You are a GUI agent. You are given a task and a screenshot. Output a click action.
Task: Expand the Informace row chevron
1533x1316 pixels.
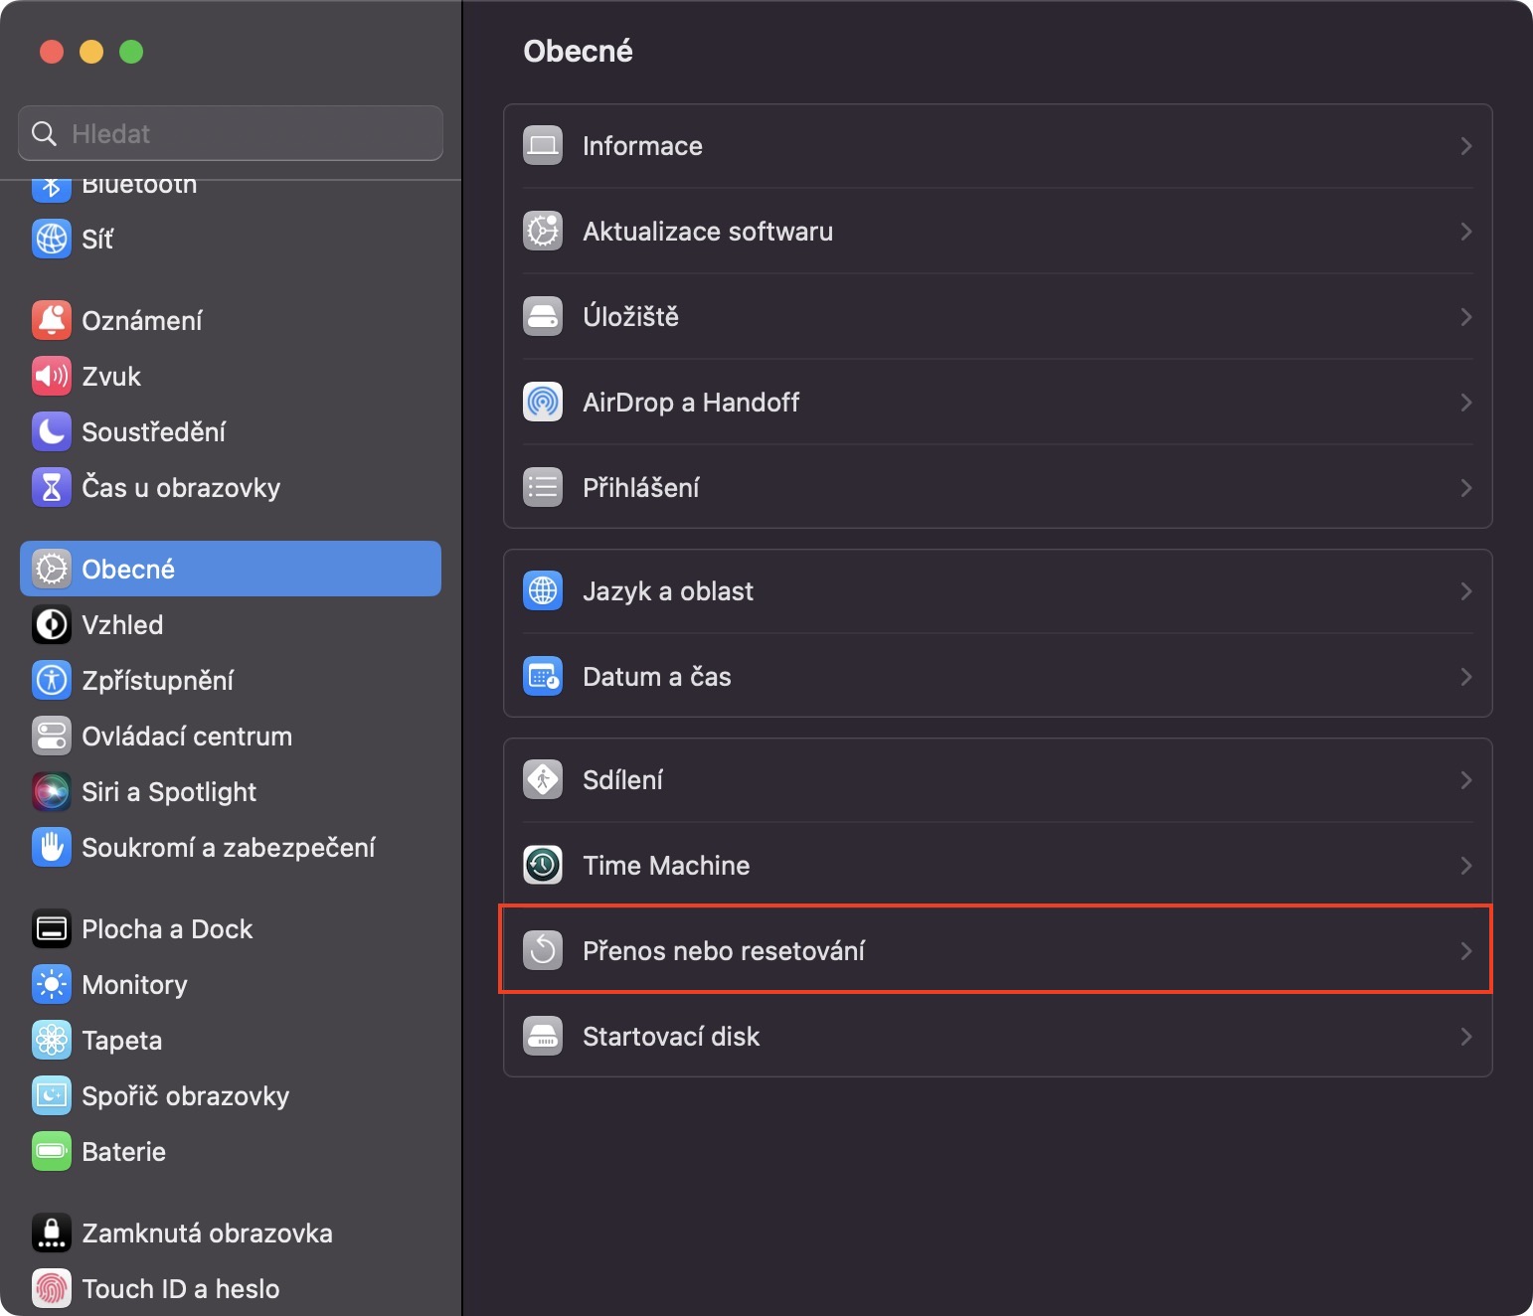coord(1465,146)
